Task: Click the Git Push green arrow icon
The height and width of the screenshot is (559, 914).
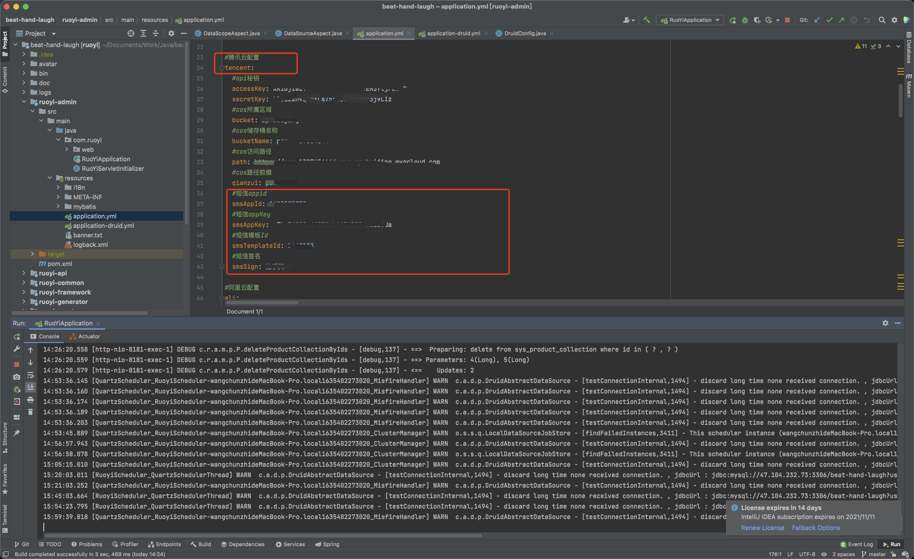Action: tap(842, 20)
